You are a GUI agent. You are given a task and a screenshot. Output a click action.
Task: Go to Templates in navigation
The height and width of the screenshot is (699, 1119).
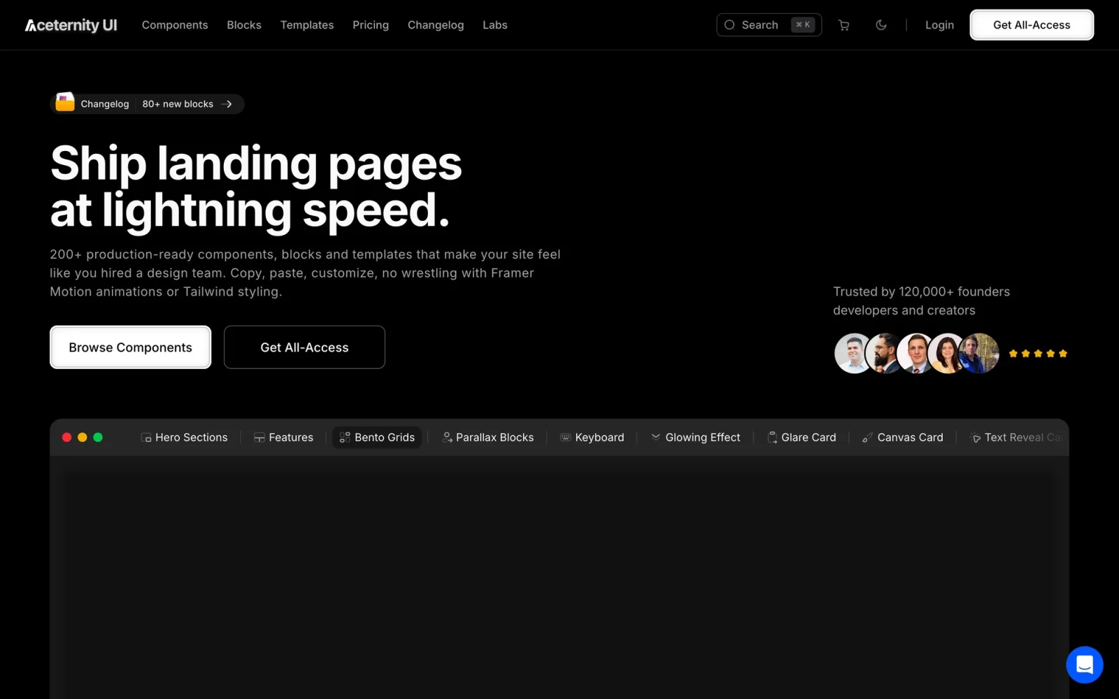point(307,25)
